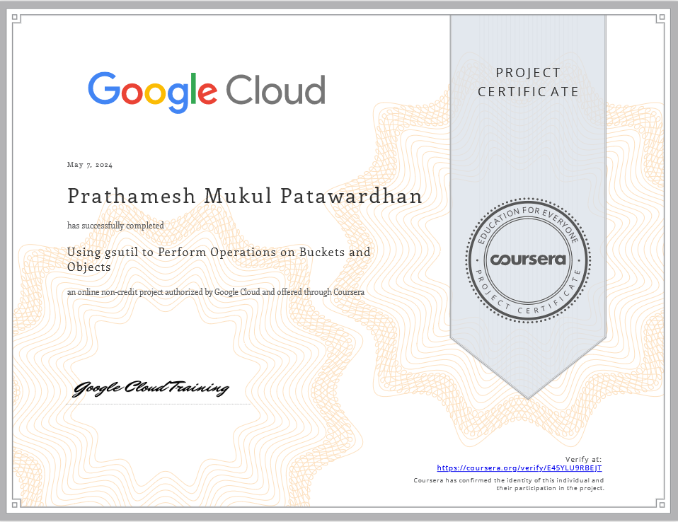Viewport: 678px width, 522px height.
Task: Click the "has successfully completed" text
Action: [115, 226]
